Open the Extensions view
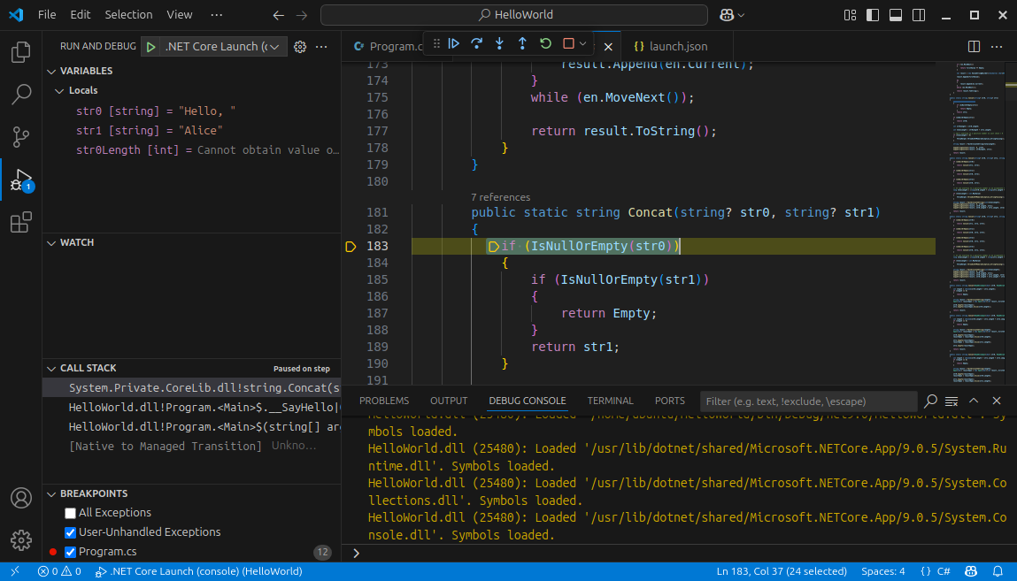1017x581 pixels. 20,222
